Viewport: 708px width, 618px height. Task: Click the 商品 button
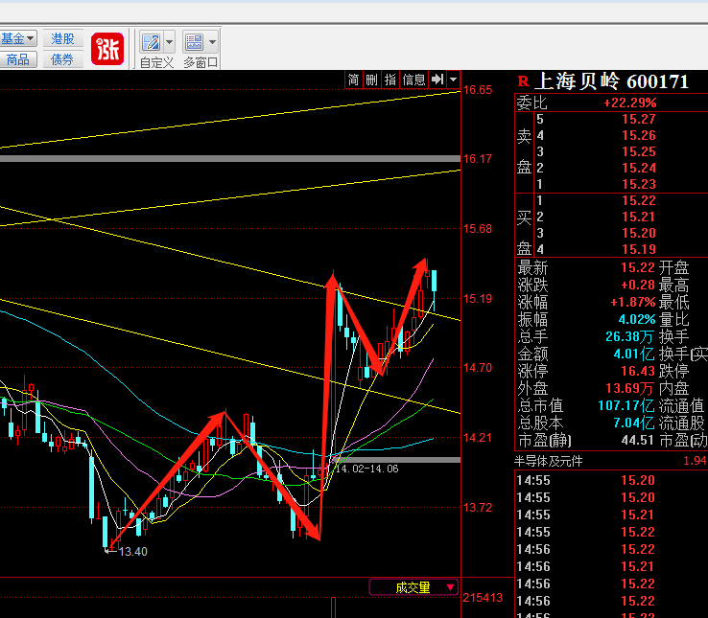coord(17,59)
